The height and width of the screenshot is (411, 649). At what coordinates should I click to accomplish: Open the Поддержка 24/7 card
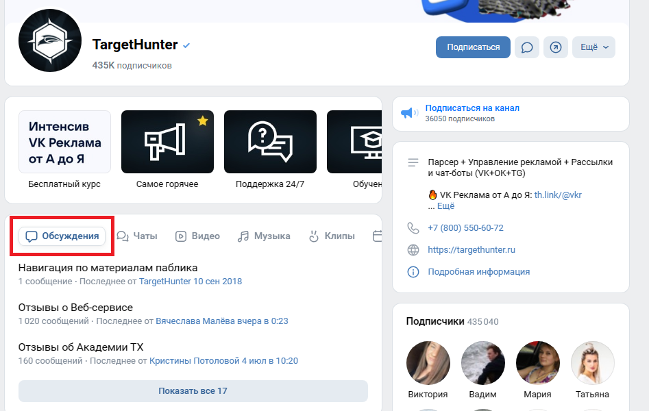(x=270, y=142)
